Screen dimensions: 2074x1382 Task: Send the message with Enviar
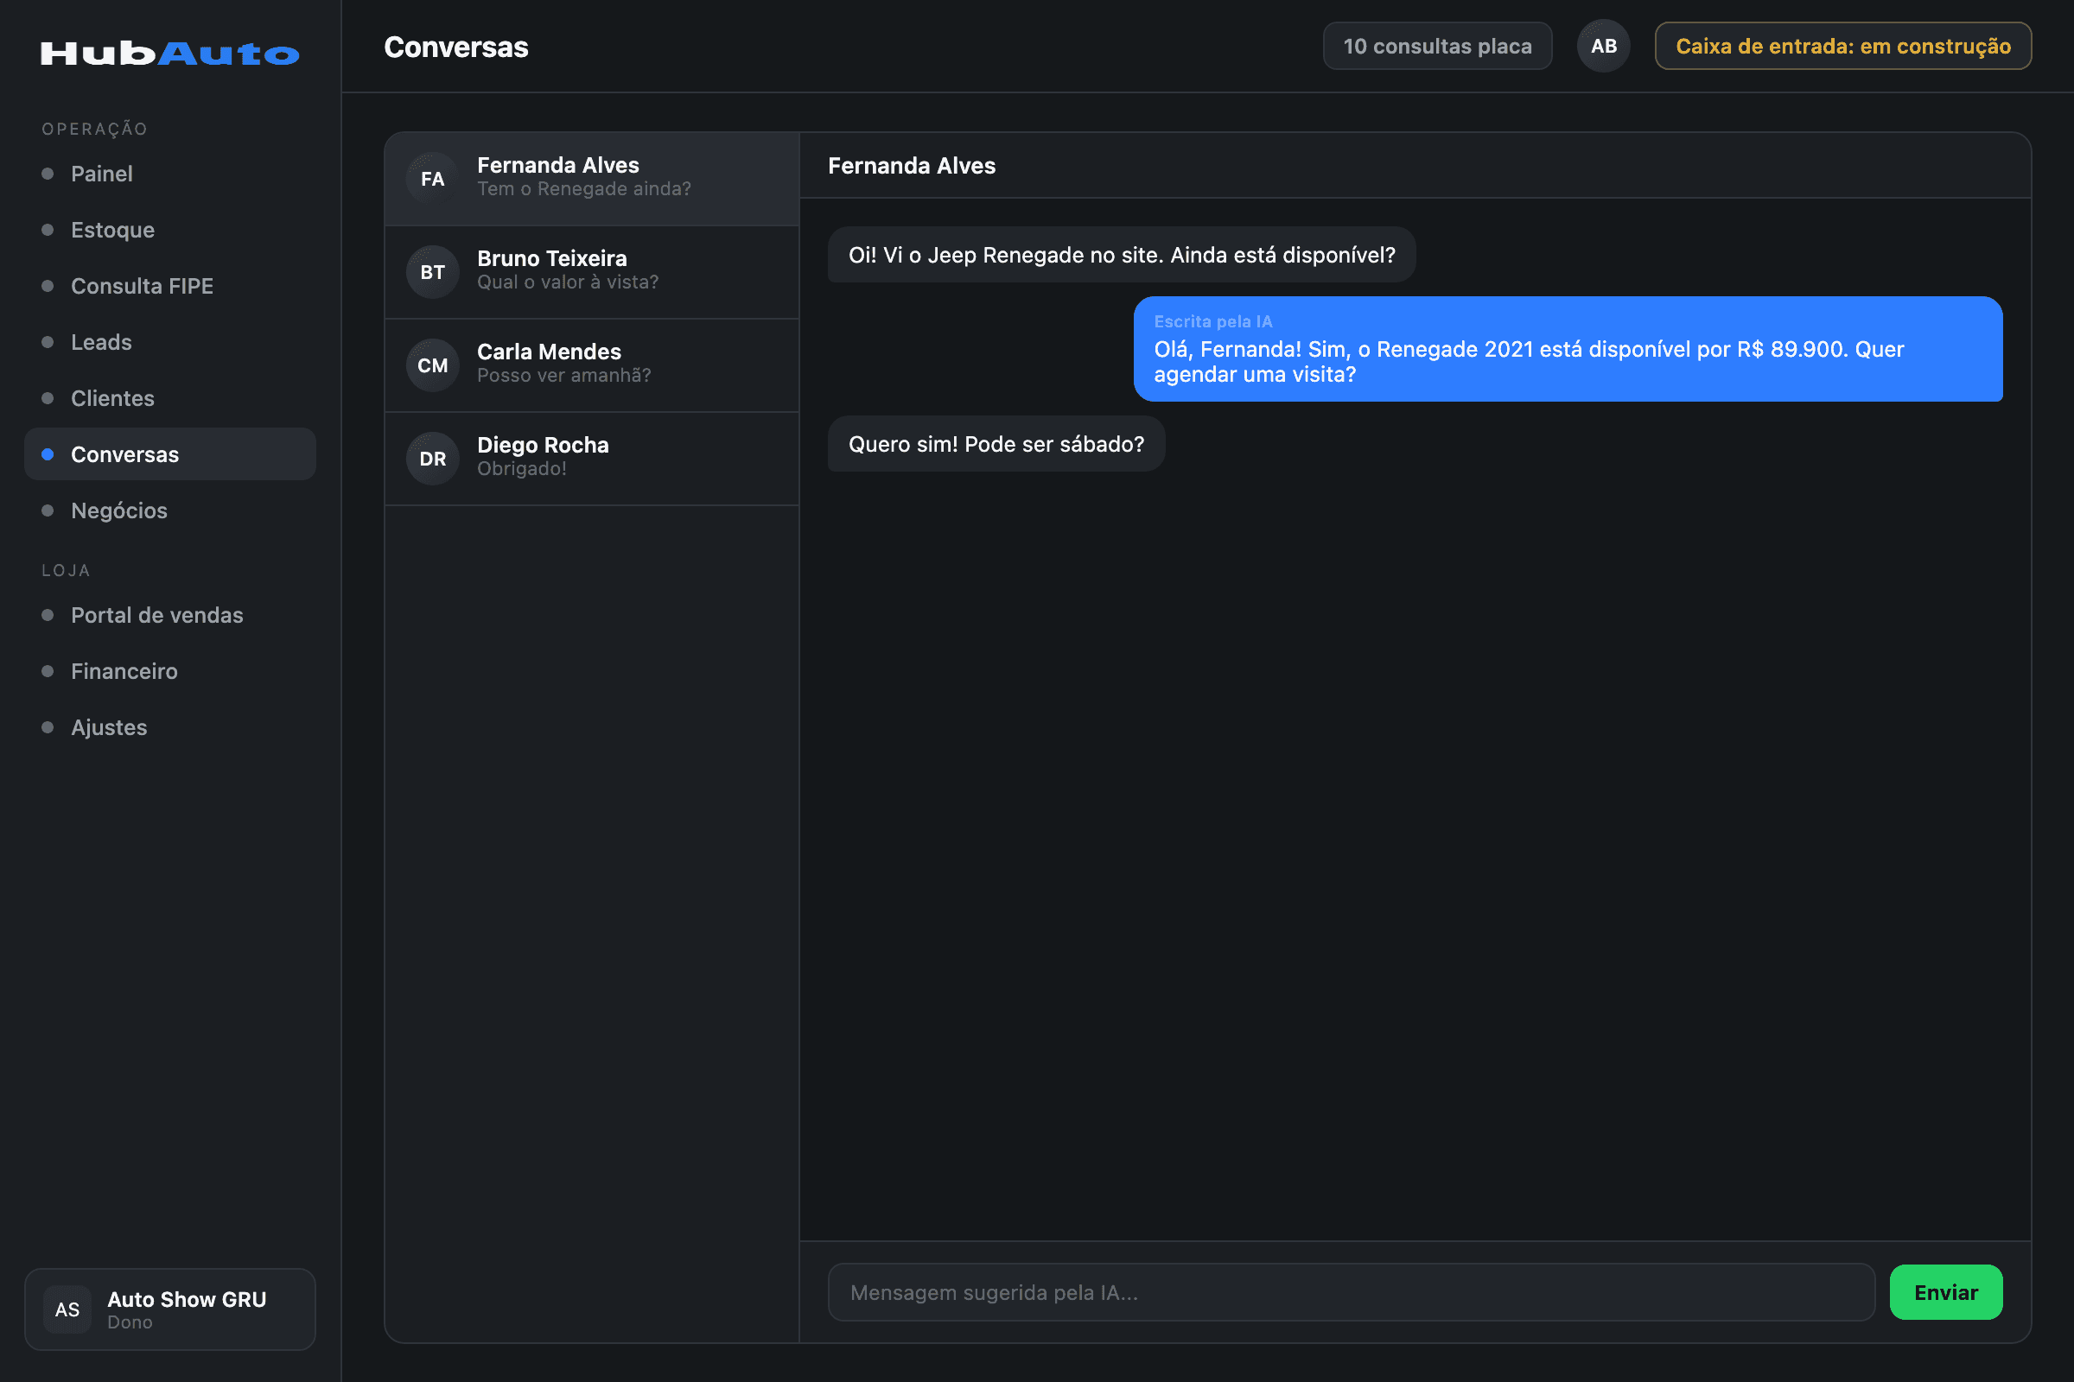coord(1946,1292)
